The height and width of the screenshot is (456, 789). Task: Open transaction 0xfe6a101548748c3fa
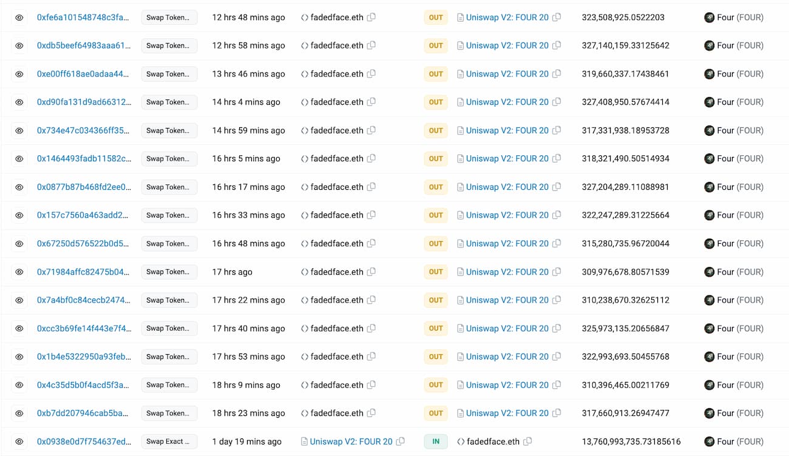click(84, 18)
